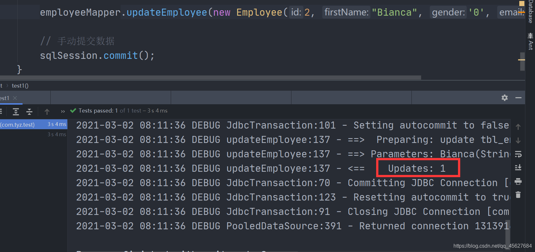Image resolution: width=535 pixels, height=252 pixels.
Task: Click inspection indicator at editor top right
Action: [522, 3]
